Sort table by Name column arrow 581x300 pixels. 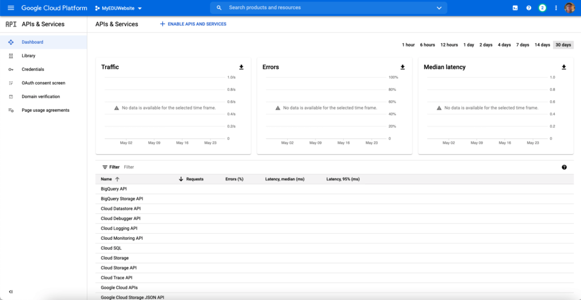pyautogui.click(x=117, y=179)
